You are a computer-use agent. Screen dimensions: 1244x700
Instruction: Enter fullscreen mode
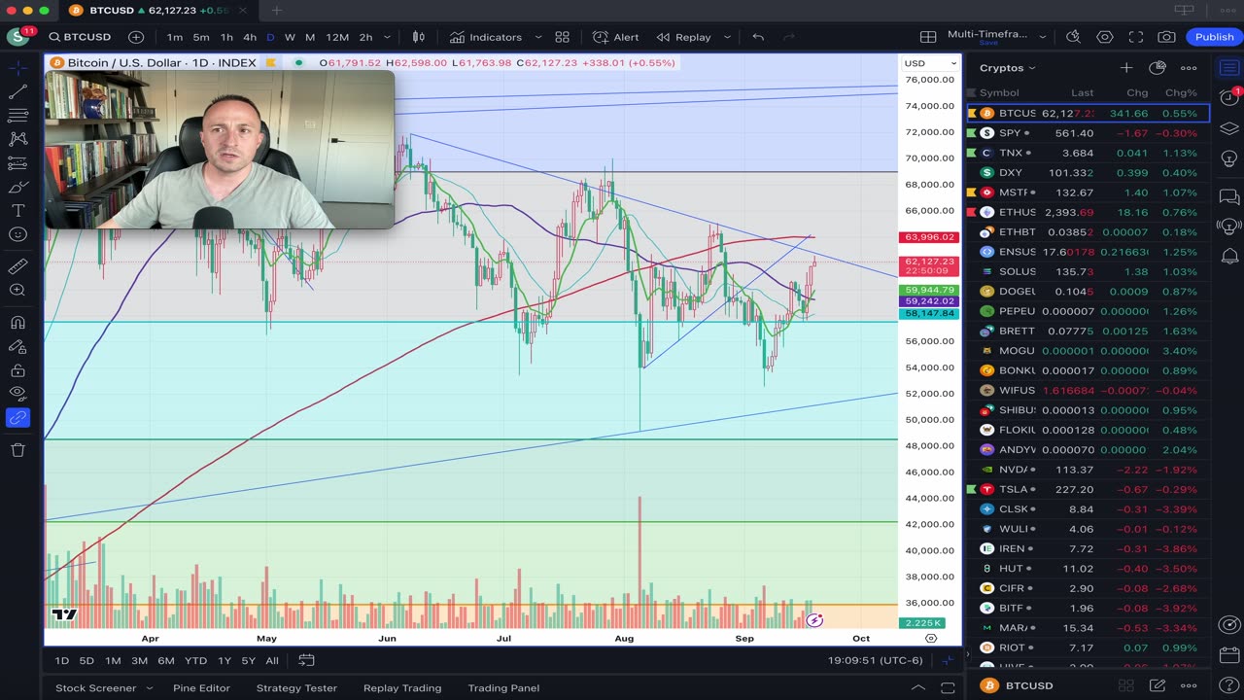click(1136, 37)
